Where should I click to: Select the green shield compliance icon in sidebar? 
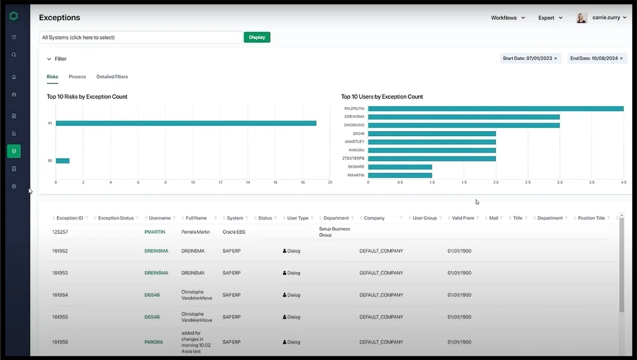coord(14,151)
